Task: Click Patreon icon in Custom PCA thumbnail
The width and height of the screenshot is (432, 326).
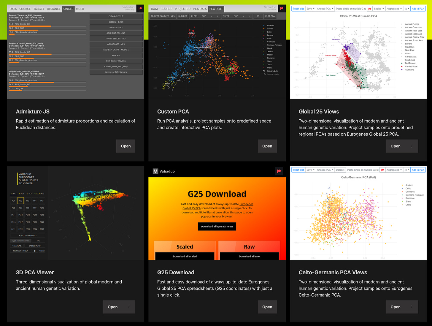Action: 282,9
